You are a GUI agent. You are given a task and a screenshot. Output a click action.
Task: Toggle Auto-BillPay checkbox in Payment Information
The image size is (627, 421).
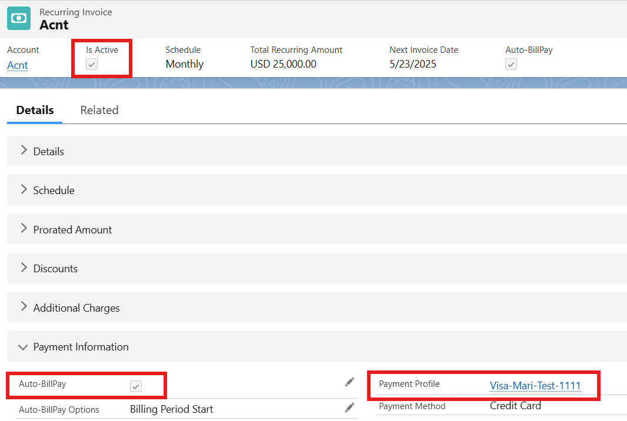136,386
